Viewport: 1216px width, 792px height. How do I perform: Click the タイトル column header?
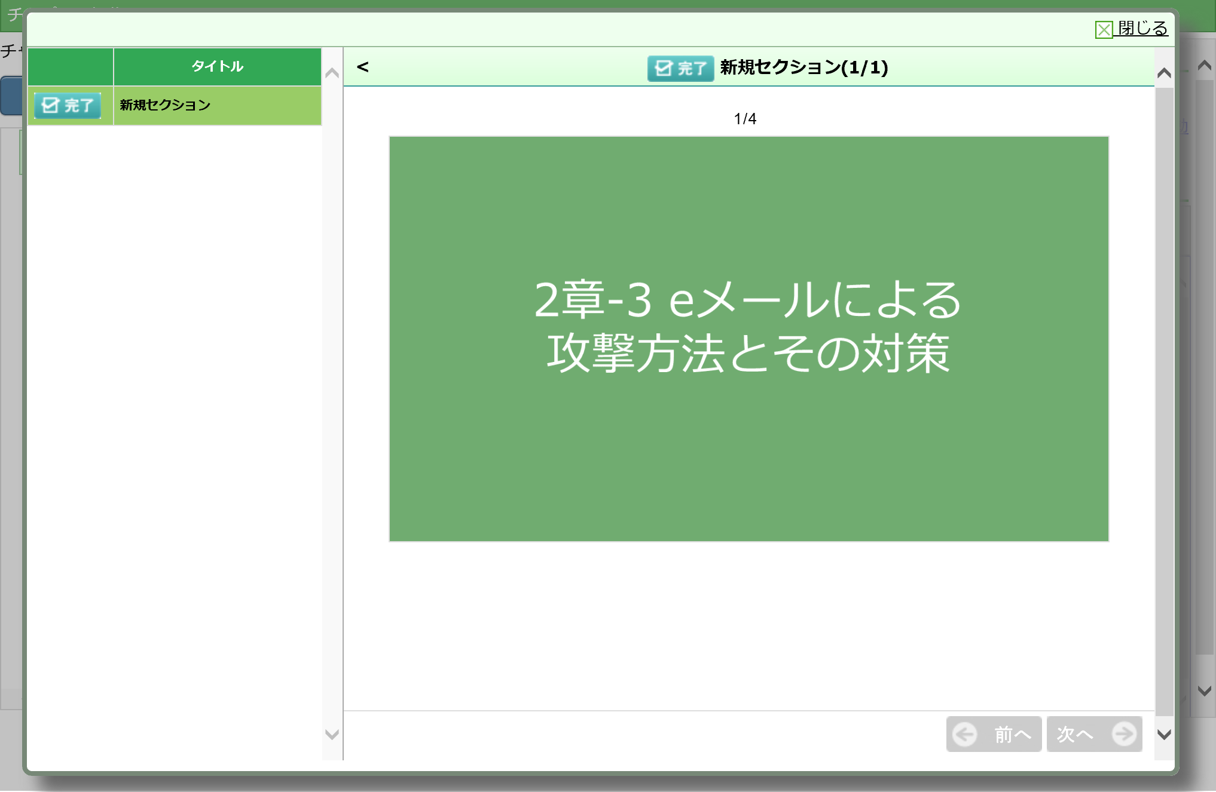(x=217, y=66)
